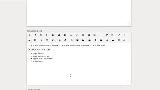Insert a hyperlink
Screen dimensions: 160x90
click(60, 40)
